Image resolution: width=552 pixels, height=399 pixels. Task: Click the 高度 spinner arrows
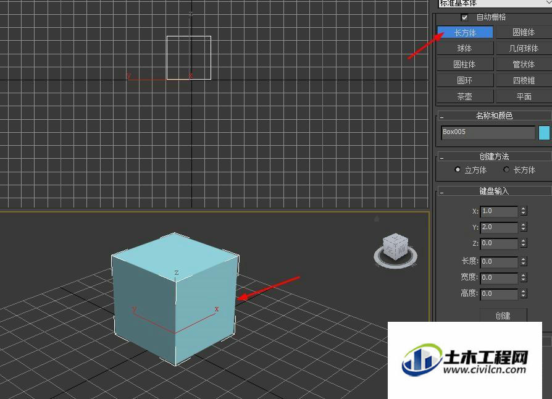pos(524,294)
